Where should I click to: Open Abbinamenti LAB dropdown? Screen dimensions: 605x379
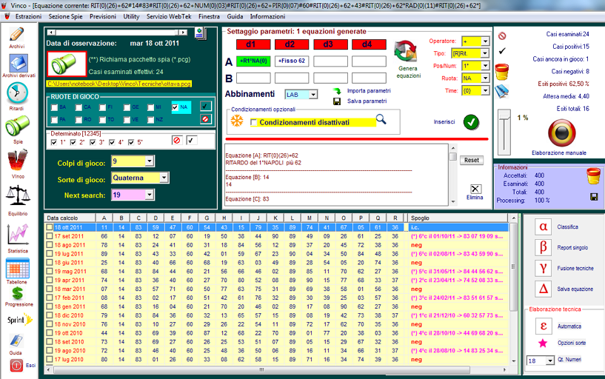coord(313,95)
